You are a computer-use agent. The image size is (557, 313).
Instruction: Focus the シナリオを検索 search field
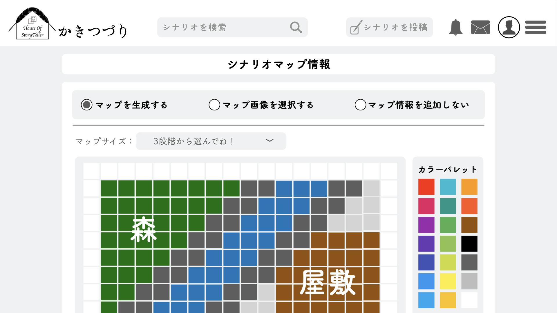(x=223, y=27)
